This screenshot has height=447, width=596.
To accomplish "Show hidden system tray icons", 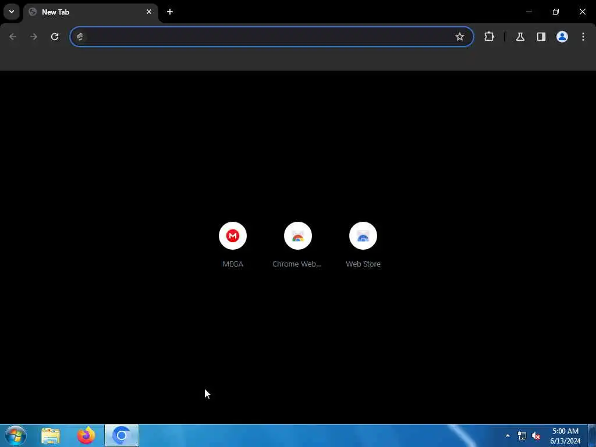I will click(508, 435).
